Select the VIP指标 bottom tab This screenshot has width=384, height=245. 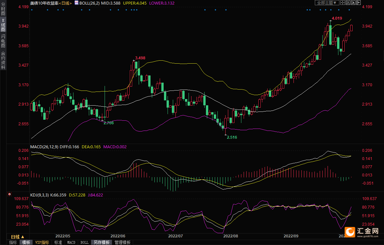point(42,242)
